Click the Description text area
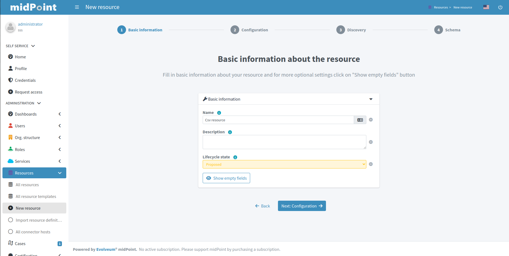 [284, 142]
